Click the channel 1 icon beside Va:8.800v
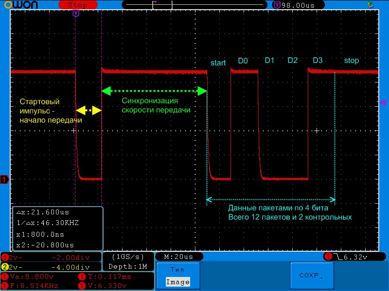The width and height of the screenshot is (389, 291). click(x=5, y=276)
